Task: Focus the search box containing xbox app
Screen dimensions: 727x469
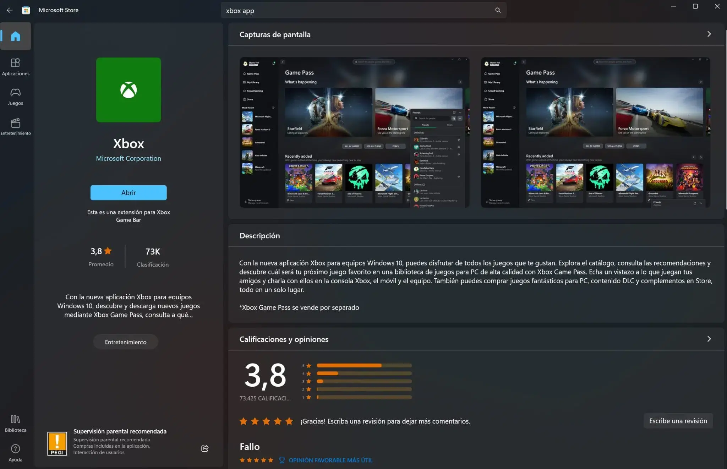Action: pos(363,10)
